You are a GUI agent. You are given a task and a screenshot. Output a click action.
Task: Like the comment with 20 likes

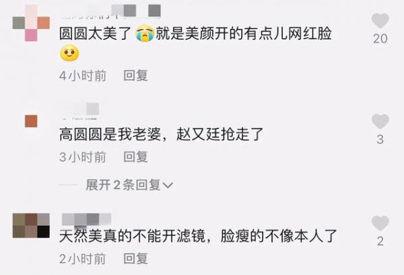380,21
